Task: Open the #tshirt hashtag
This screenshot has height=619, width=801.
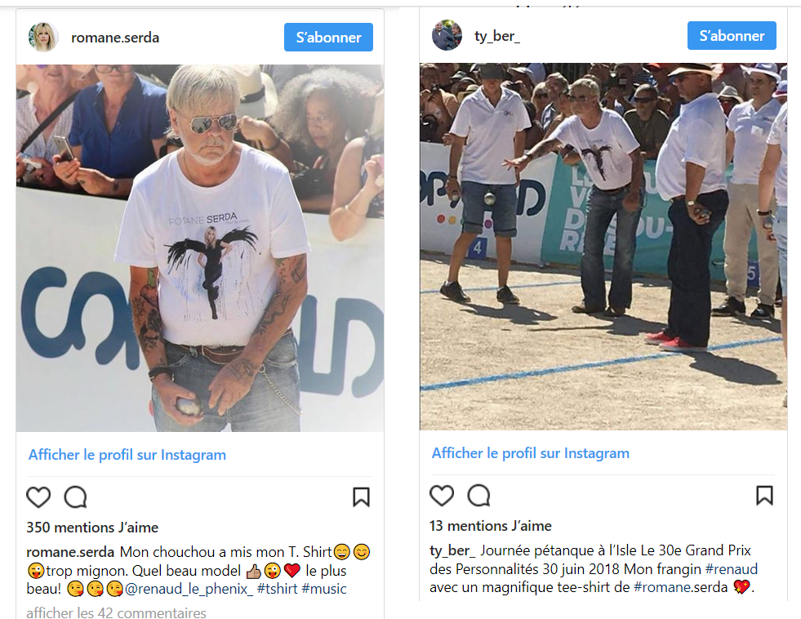Action: (278, 589)
